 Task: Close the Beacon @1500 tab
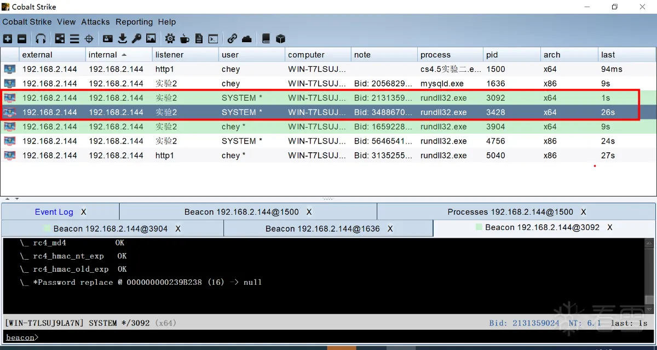click(309, 212)
